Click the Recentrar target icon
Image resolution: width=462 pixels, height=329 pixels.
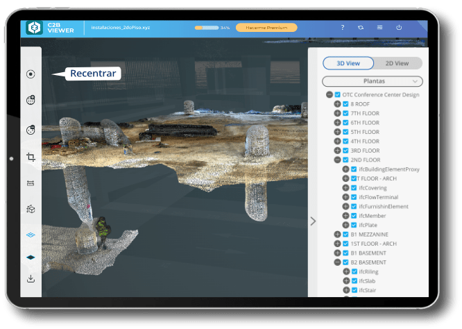[31, 74]
